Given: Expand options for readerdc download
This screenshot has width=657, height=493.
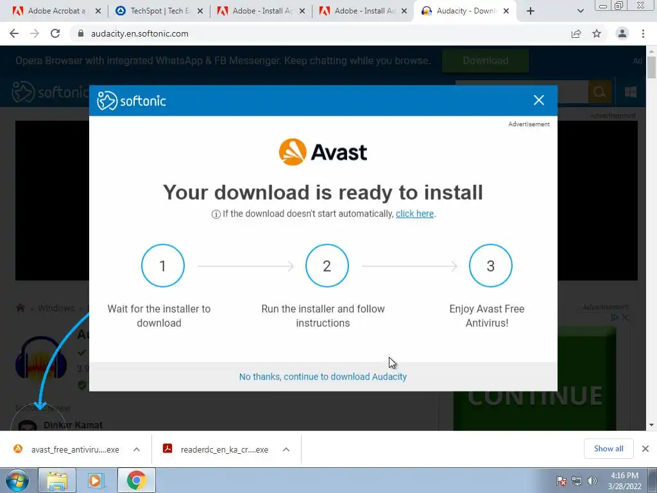Looking at the screenshot, I should point(286,449).
